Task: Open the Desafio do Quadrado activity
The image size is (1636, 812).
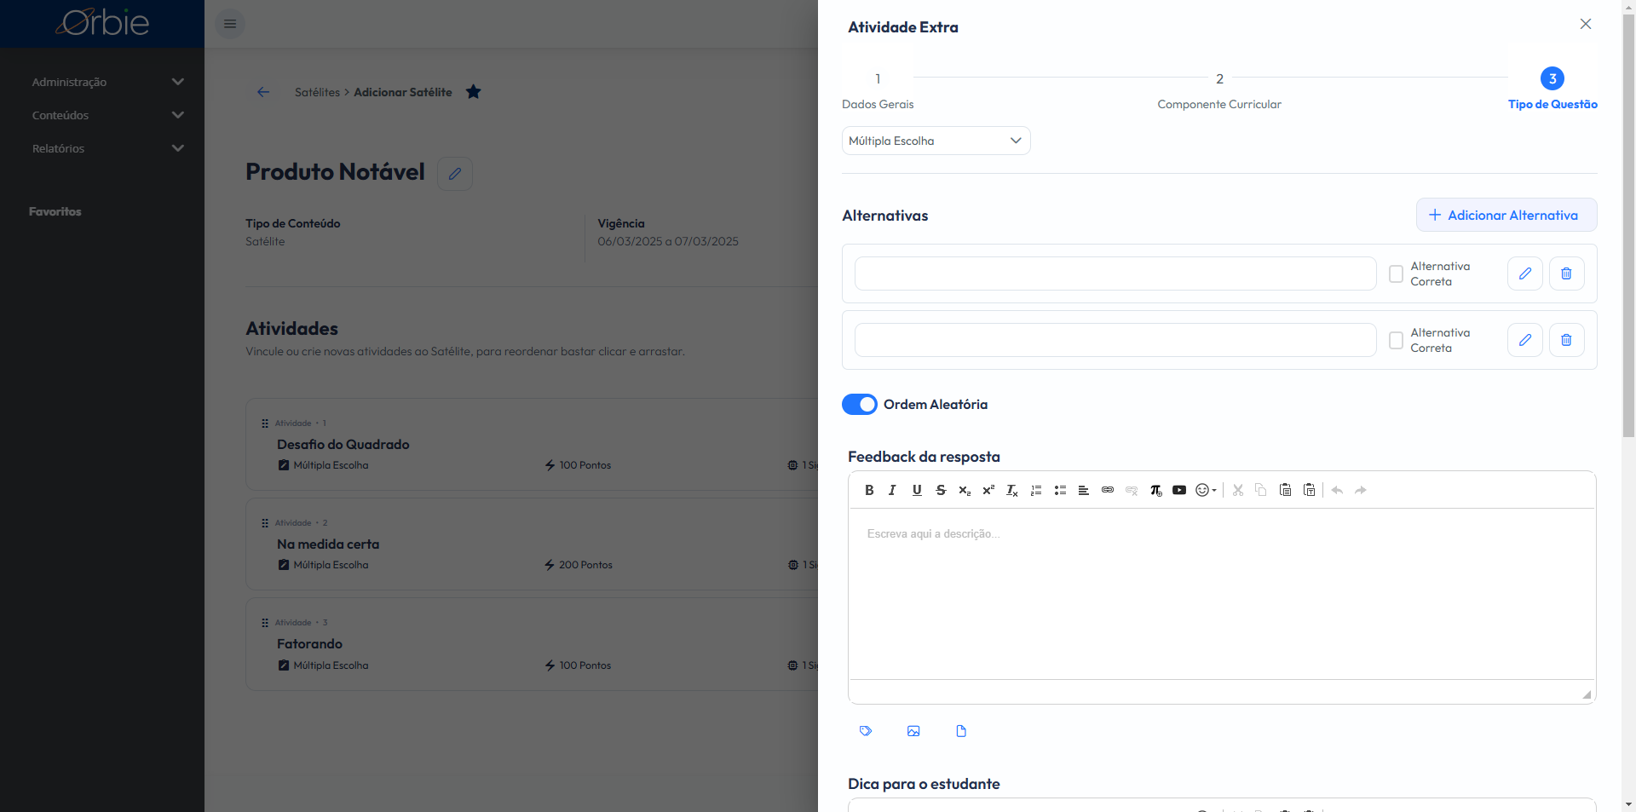Action: 343,445
